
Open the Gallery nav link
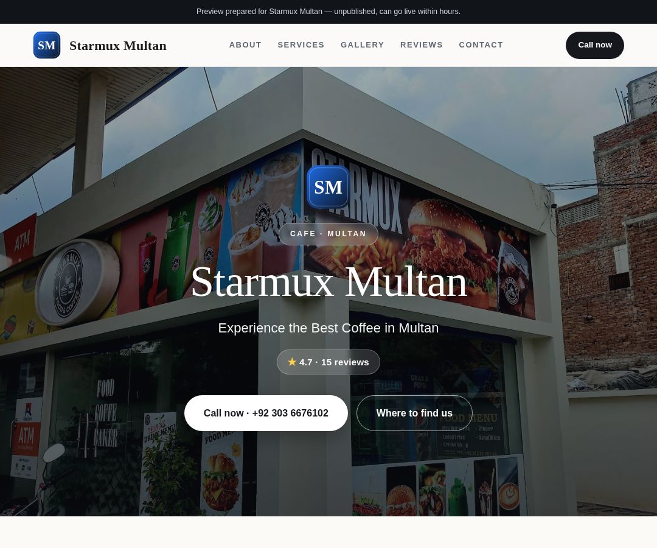pyautogui.click(x=362, y=45)
